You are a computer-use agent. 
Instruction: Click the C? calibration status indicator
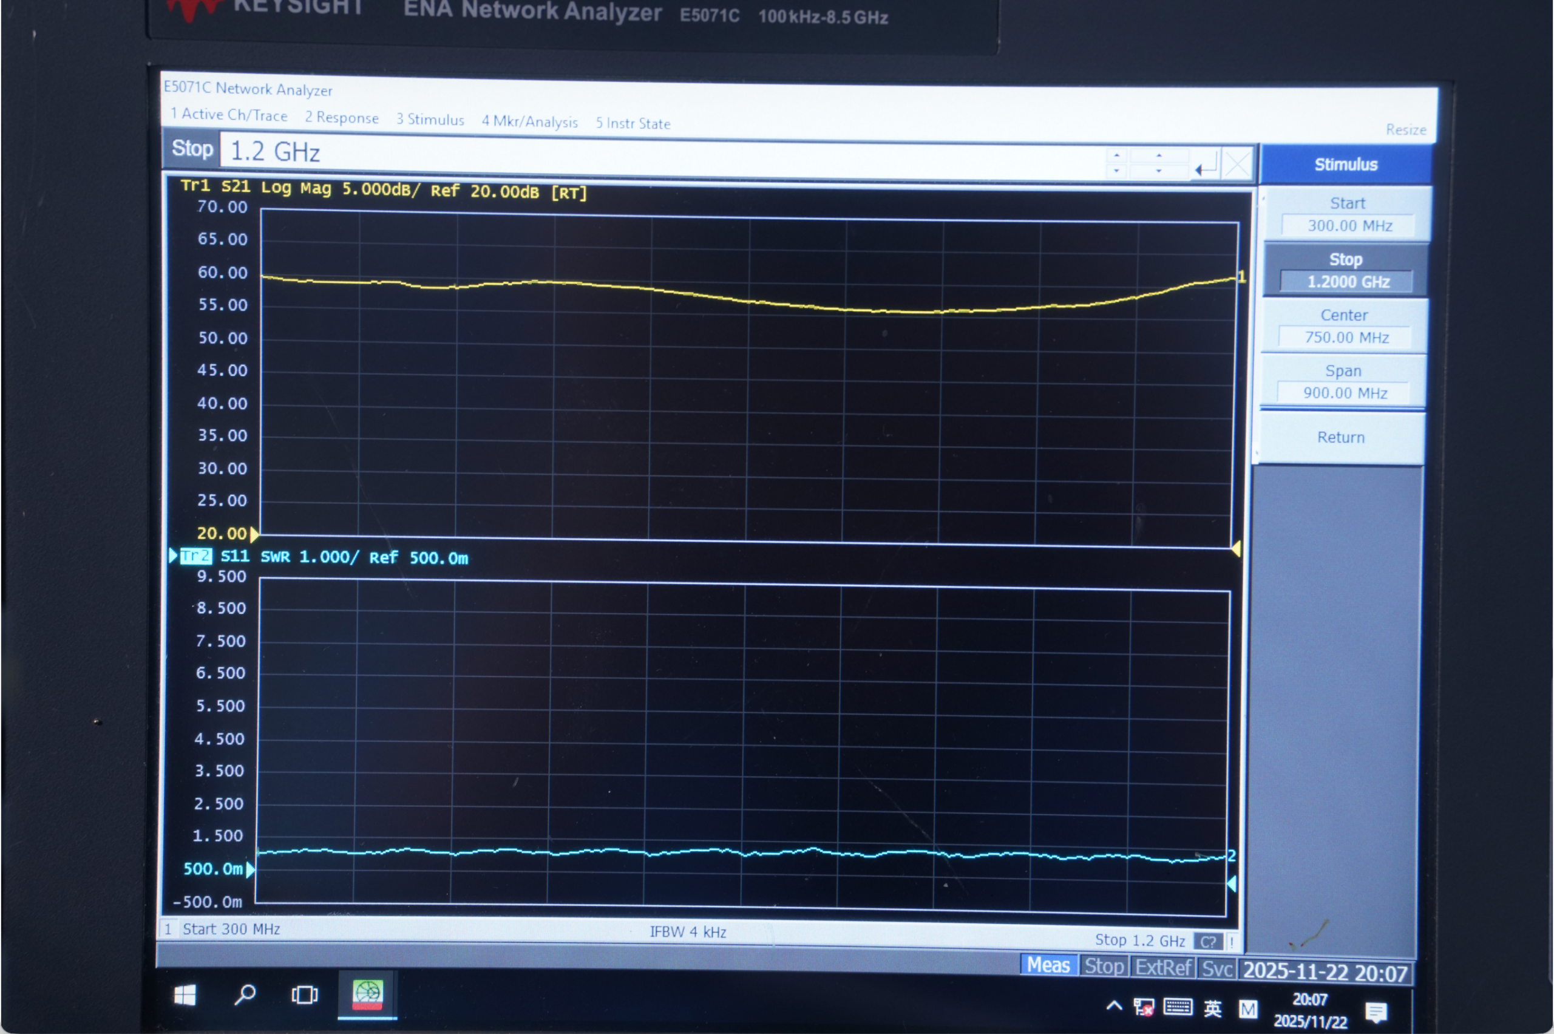(1208, 942)
